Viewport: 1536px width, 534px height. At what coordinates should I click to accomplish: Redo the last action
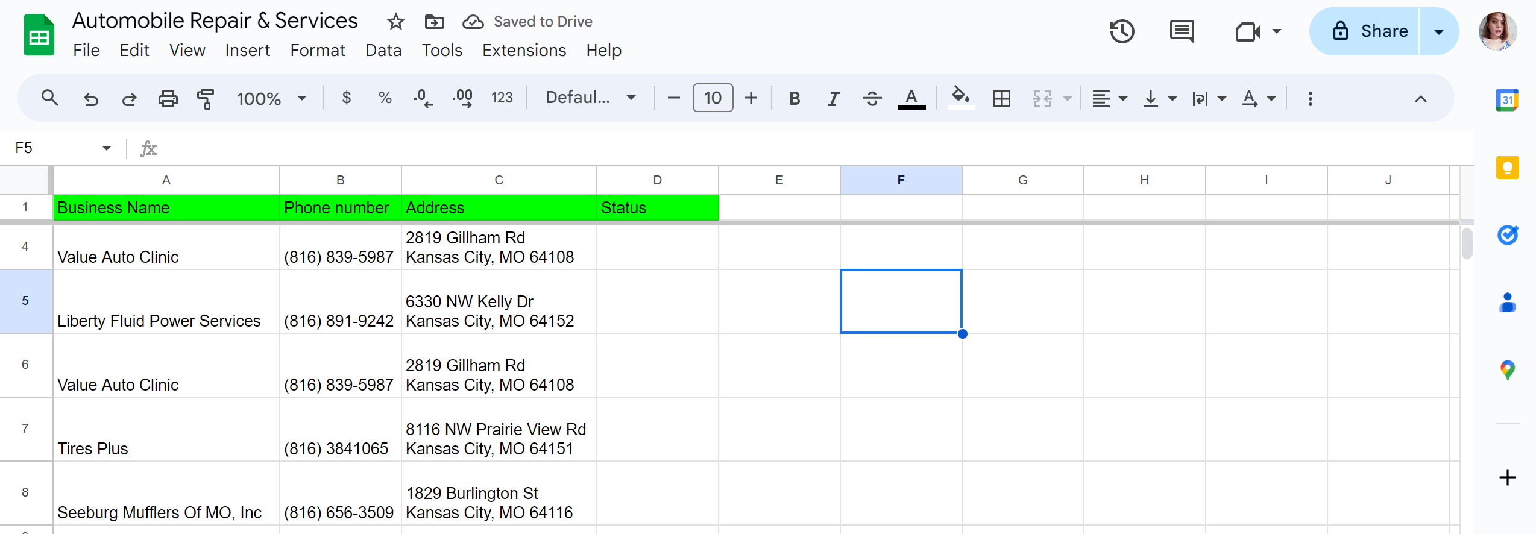click(x=129, y=98)
